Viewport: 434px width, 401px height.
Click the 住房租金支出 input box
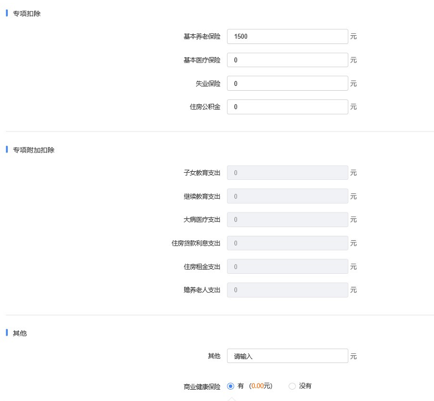287,267
